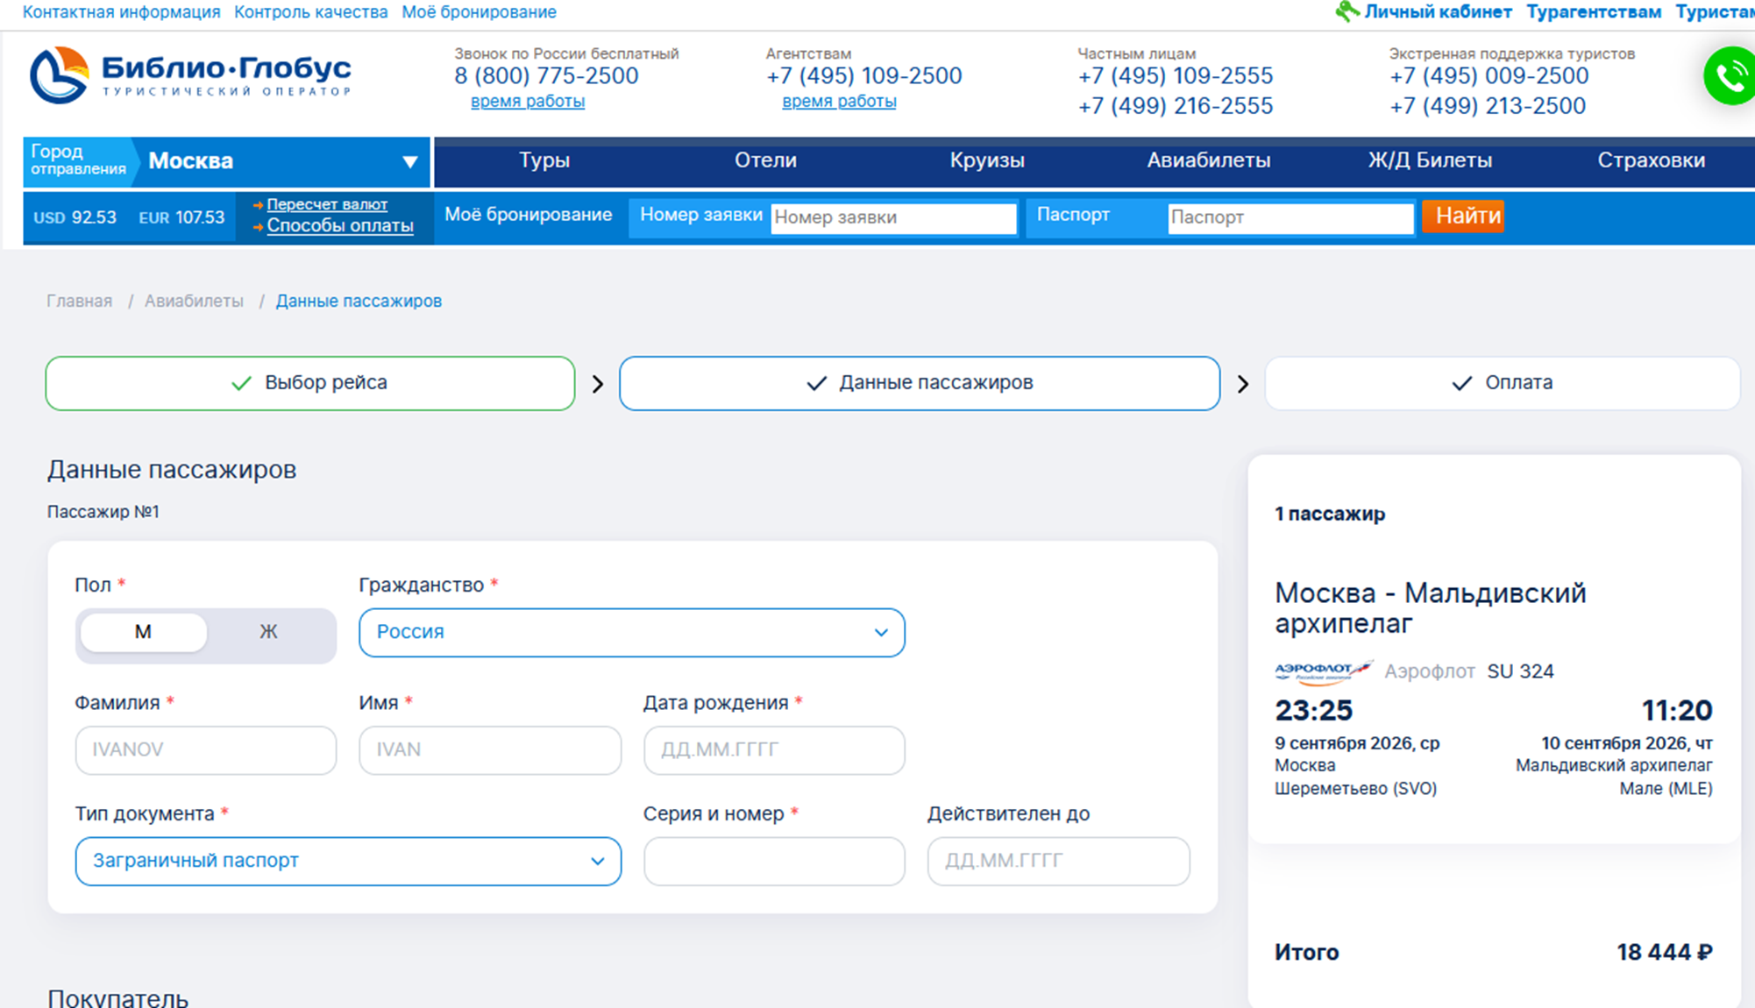Open Личный кабинет link
The width and height of the screenshot is (1755, 1008).
[1438, 12]
